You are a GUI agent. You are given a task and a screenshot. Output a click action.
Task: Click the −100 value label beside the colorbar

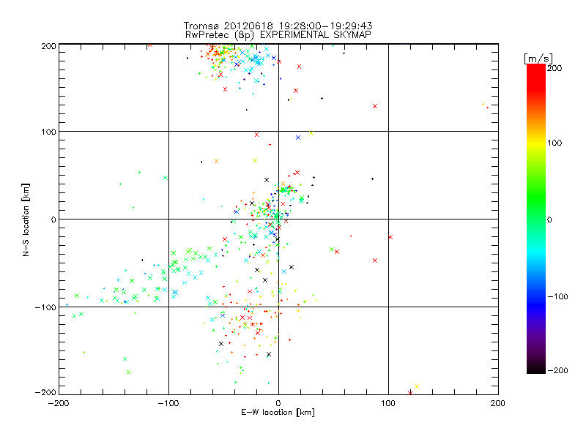pos(557,297)
